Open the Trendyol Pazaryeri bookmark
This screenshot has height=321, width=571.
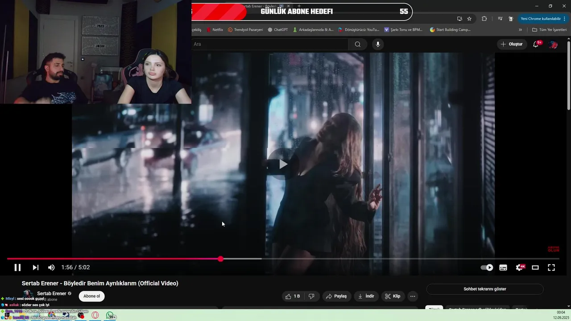click(x=245, y=30)
